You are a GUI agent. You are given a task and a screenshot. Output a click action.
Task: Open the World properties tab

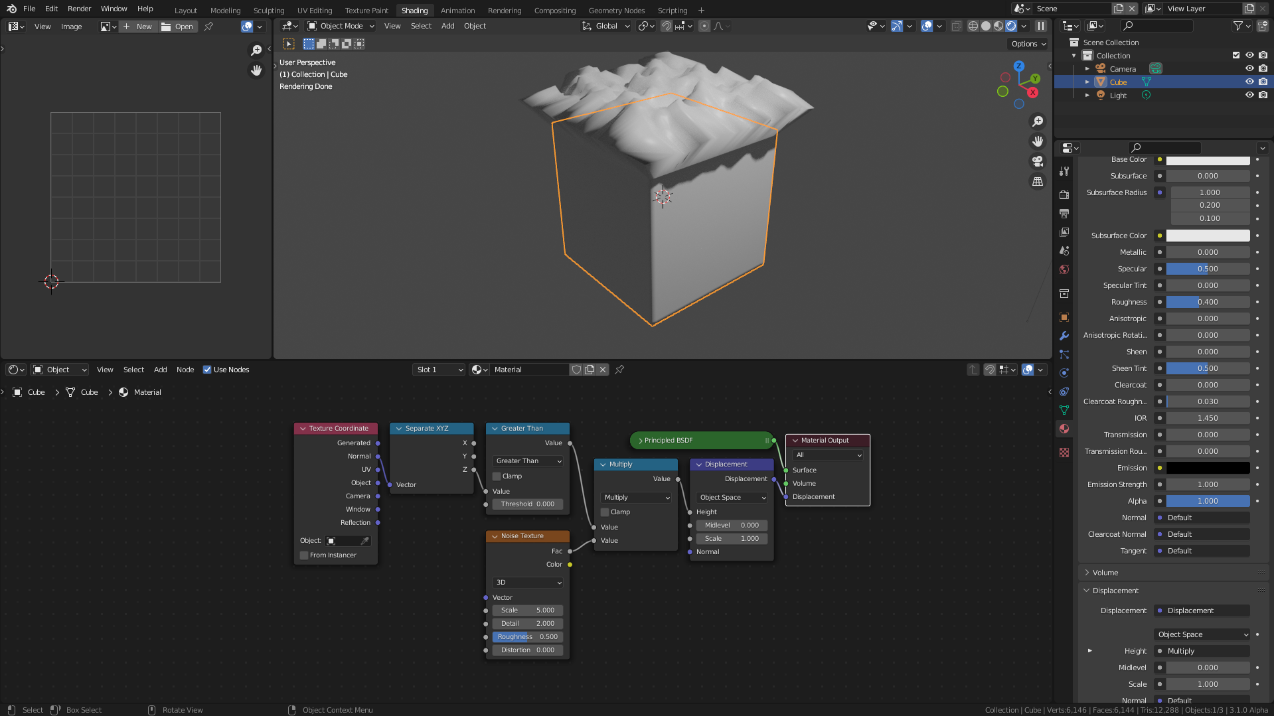coord(1064,269)
